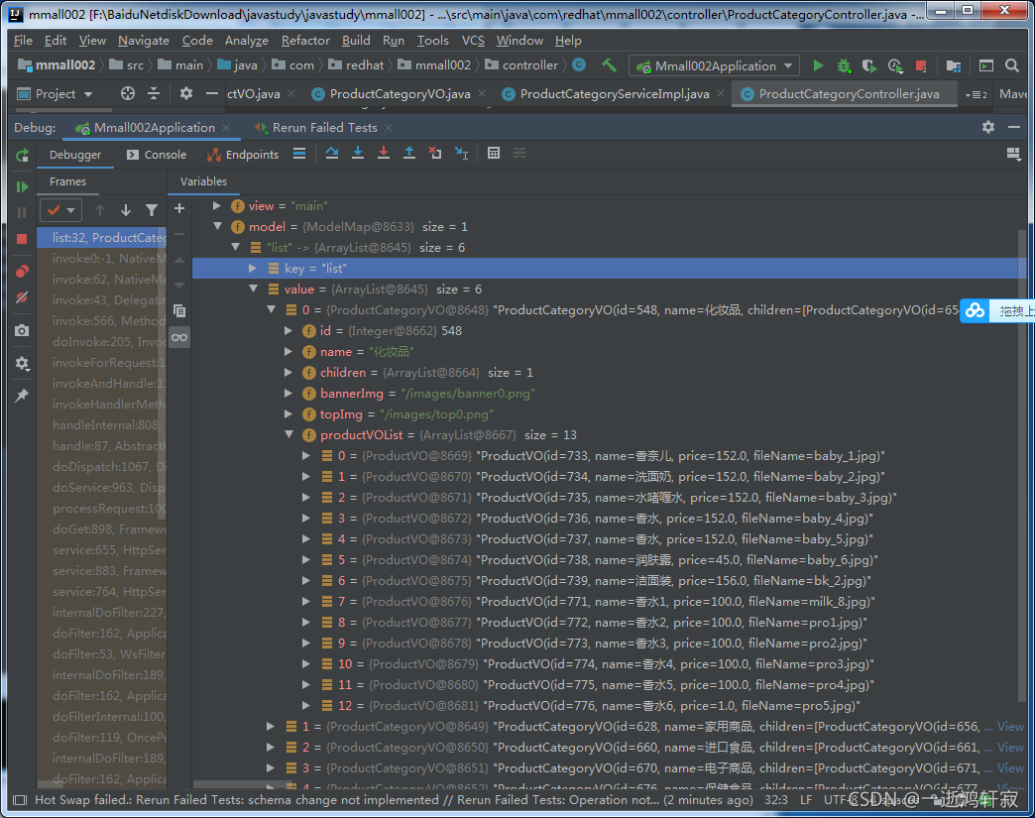Click View link for ProductCategoryVO id=628

(x=1010, y=726)
